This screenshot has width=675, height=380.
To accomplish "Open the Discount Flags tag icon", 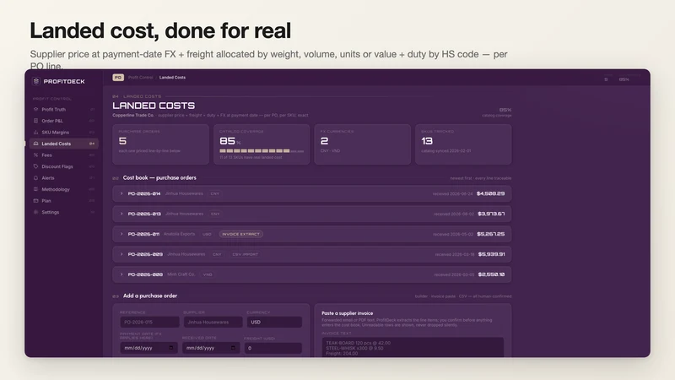I will click(35, 166).
